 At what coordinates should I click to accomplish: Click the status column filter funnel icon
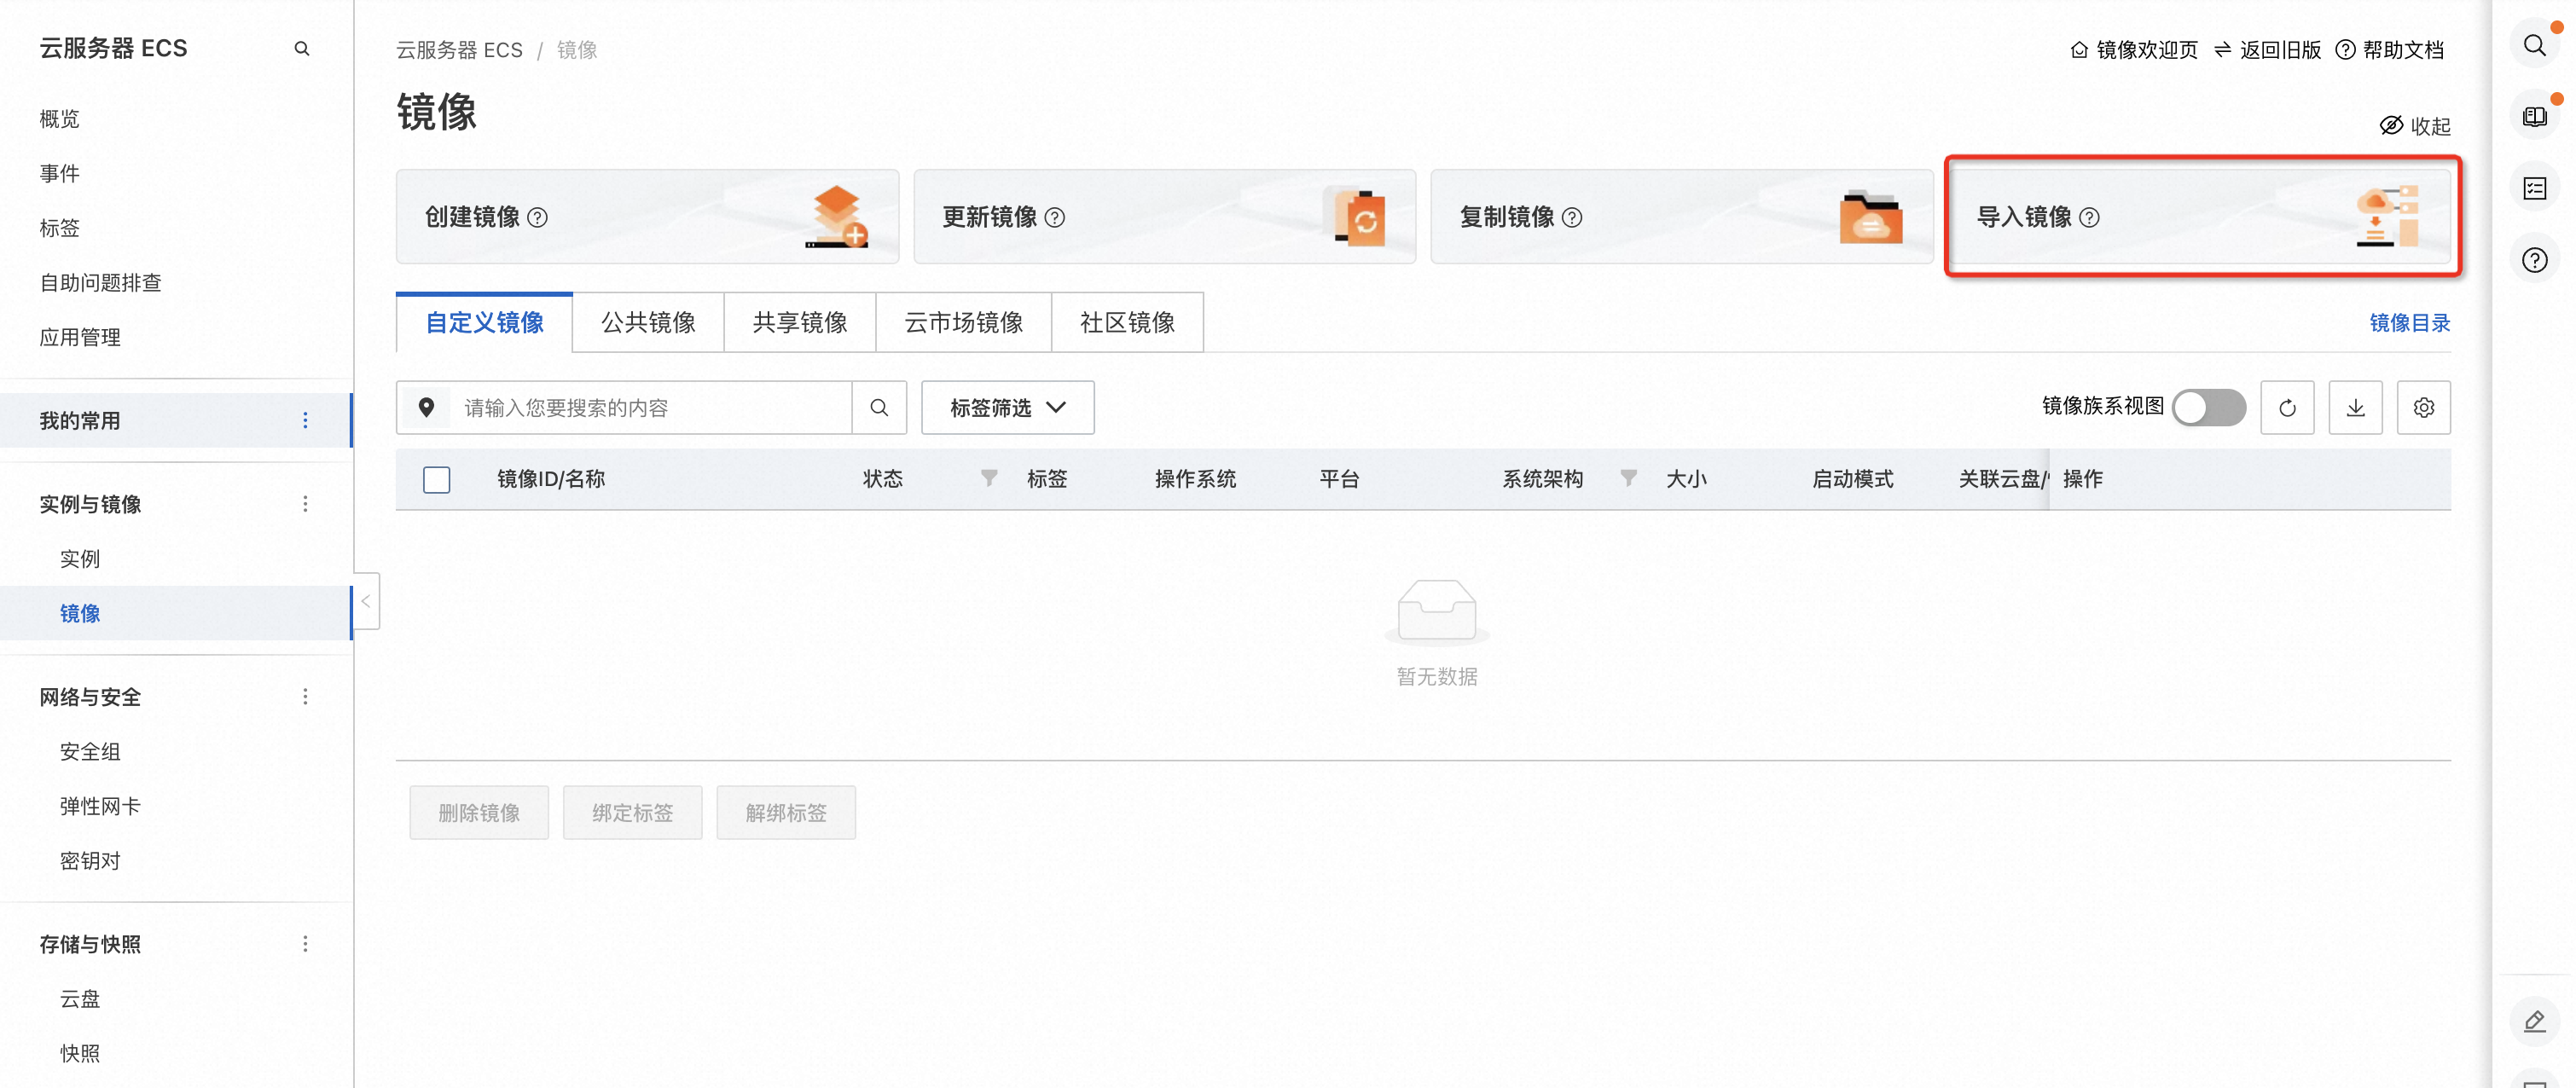(988, 478)
